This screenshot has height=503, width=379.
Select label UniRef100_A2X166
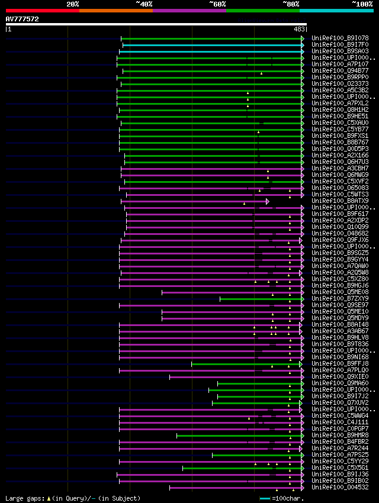pyautogui.click(x=340, y=155)
